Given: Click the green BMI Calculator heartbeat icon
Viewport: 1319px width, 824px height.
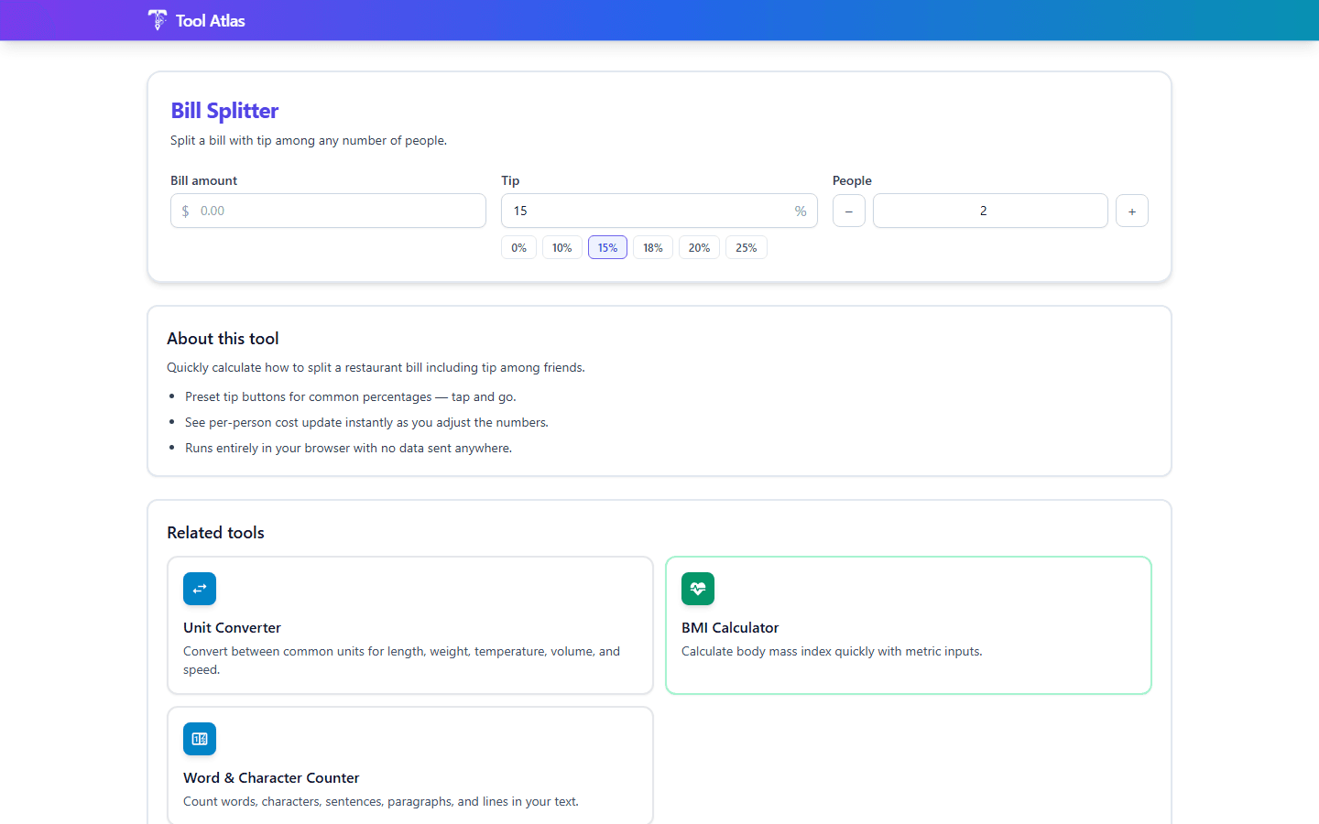Looking at the screenshot, I should (x=697, y=589).
